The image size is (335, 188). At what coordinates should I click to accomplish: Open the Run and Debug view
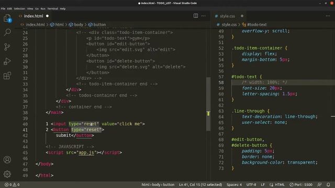7,61
